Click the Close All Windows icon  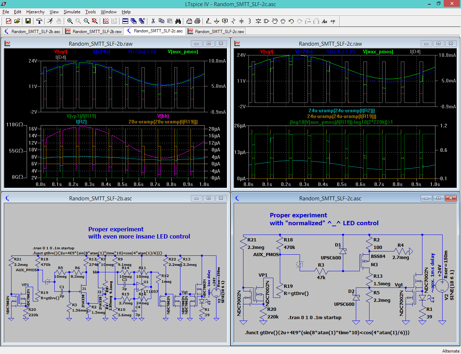[142, 21]
